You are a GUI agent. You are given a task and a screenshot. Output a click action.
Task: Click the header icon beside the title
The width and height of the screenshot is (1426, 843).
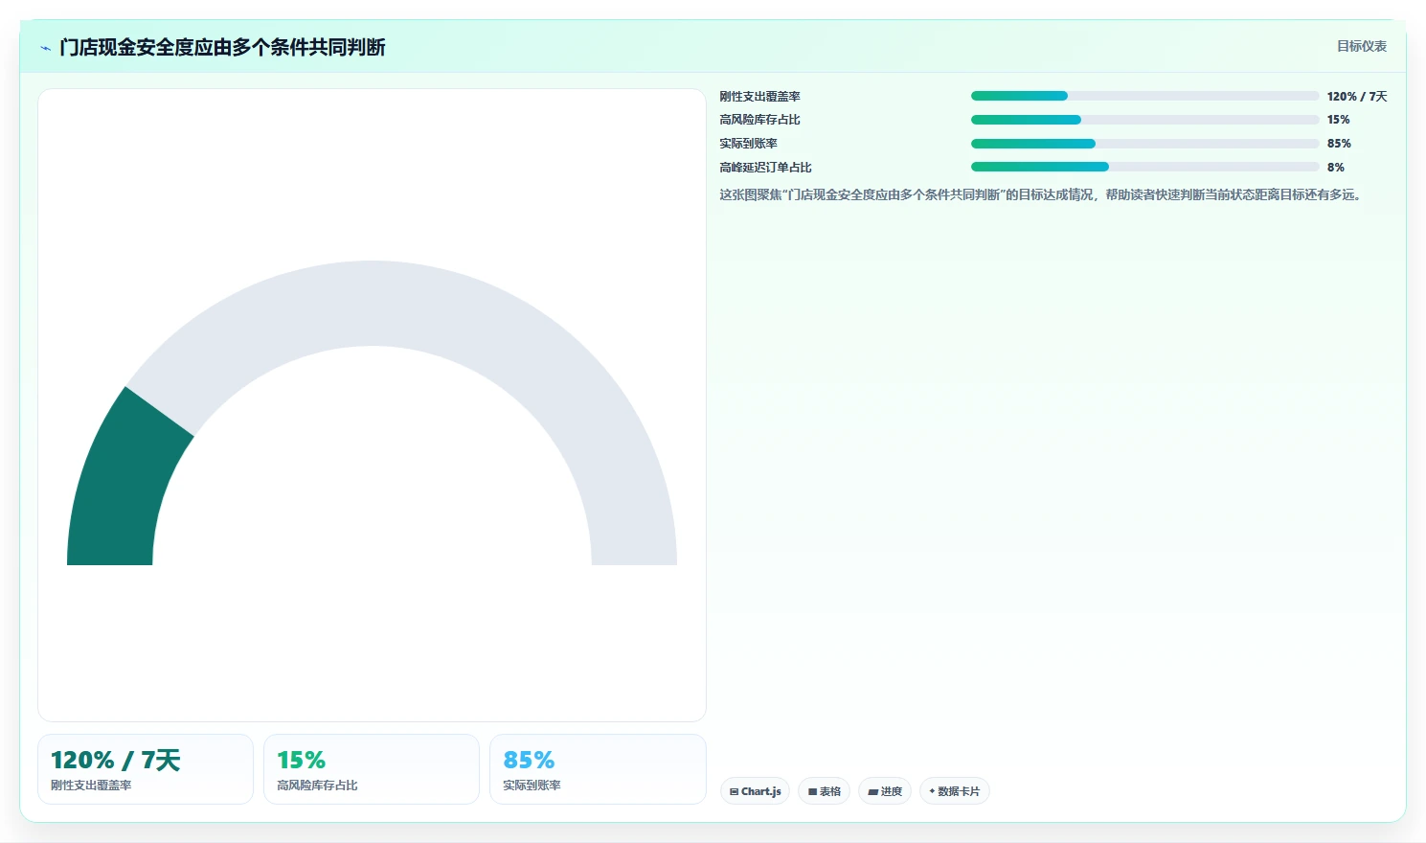pos(45,48)
